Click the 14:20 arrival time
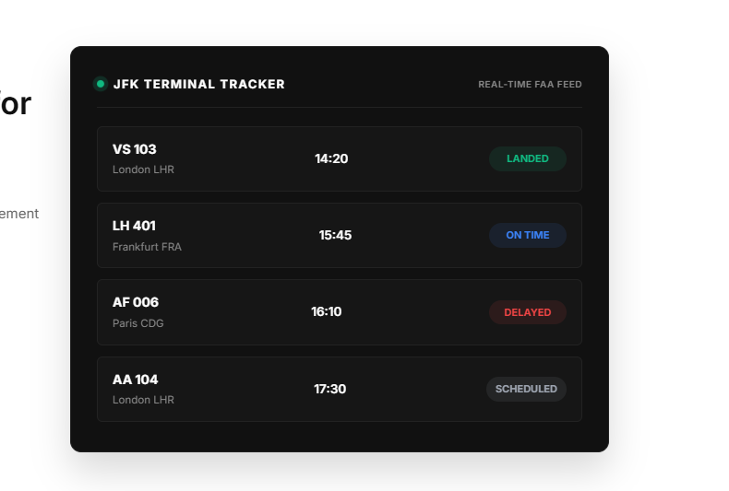Image resolution: width=729 pixels, height=491 pixels. coord(331,158)
